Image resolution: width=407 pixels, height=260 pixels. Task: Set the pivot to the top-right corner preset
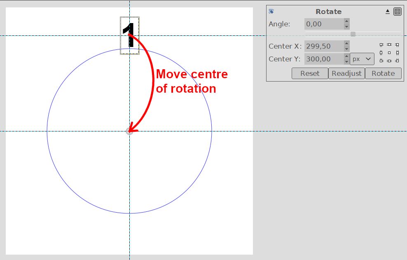(397, 45)
